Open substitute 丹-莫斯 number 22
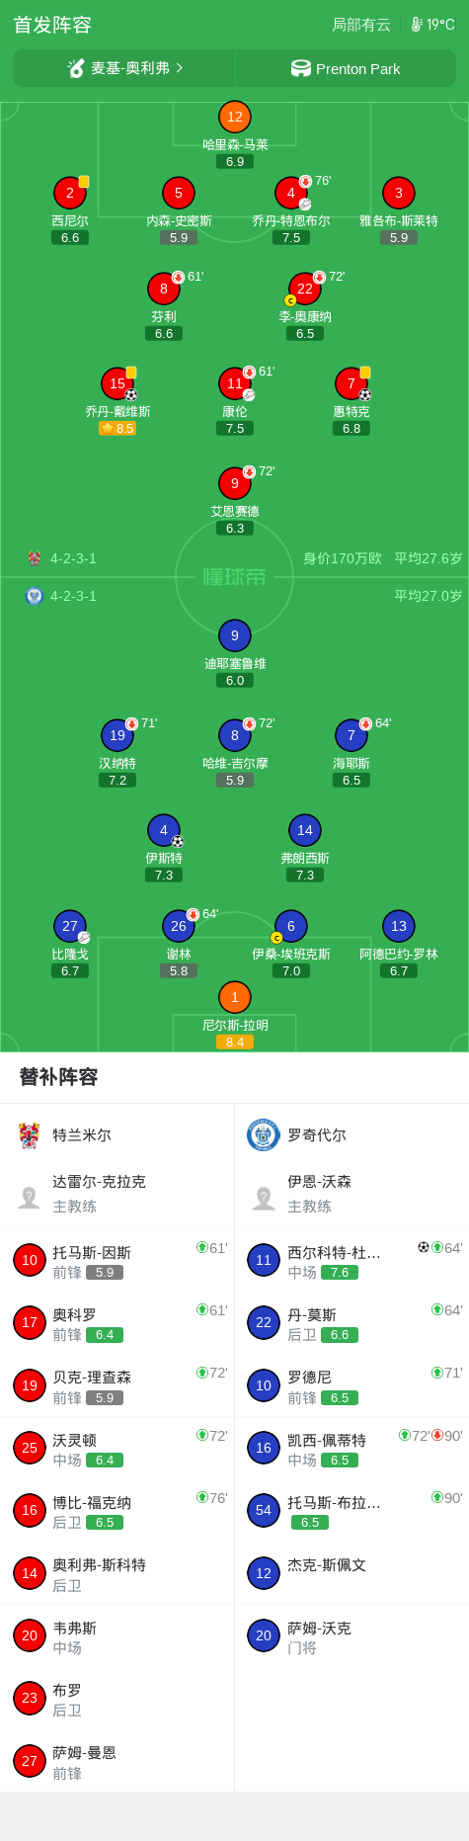 [x=352, y=1323]
